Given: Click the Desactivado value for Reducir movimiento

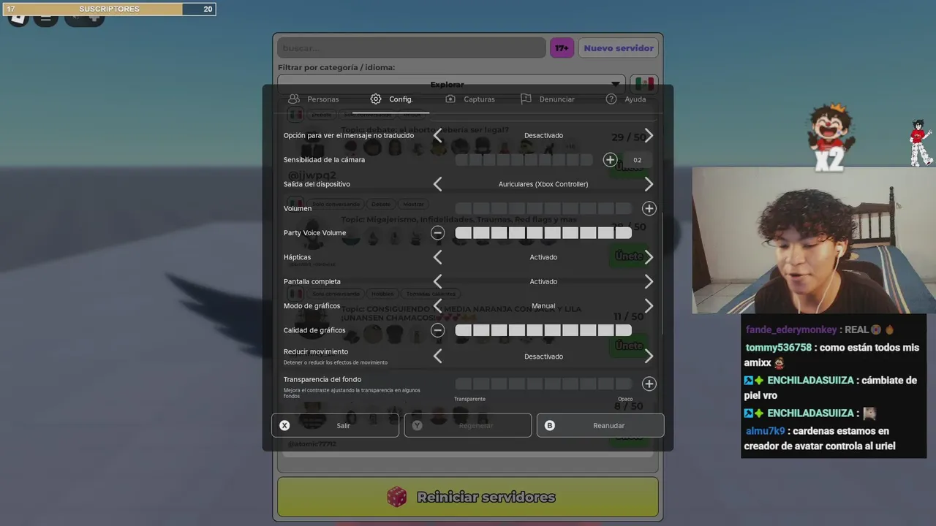Looking at the screenshot, I should 543,357.
